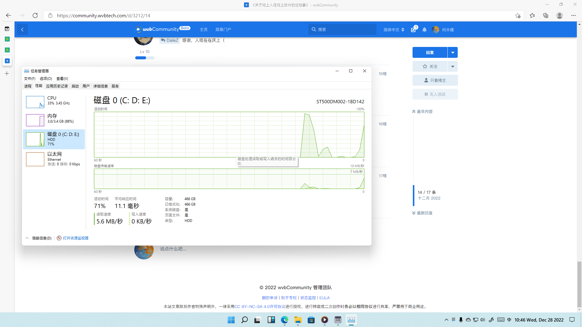
Task: Switch to the active wvbCommunity vertical tab
Action: tap(7, 61)
